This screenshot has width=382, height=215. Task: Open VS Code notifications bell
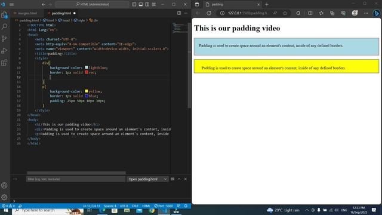186,206
